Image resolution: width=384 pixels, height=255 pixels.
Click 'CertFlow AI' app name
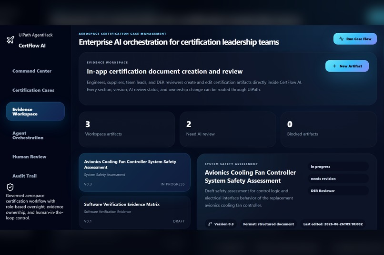pos(32,46)
